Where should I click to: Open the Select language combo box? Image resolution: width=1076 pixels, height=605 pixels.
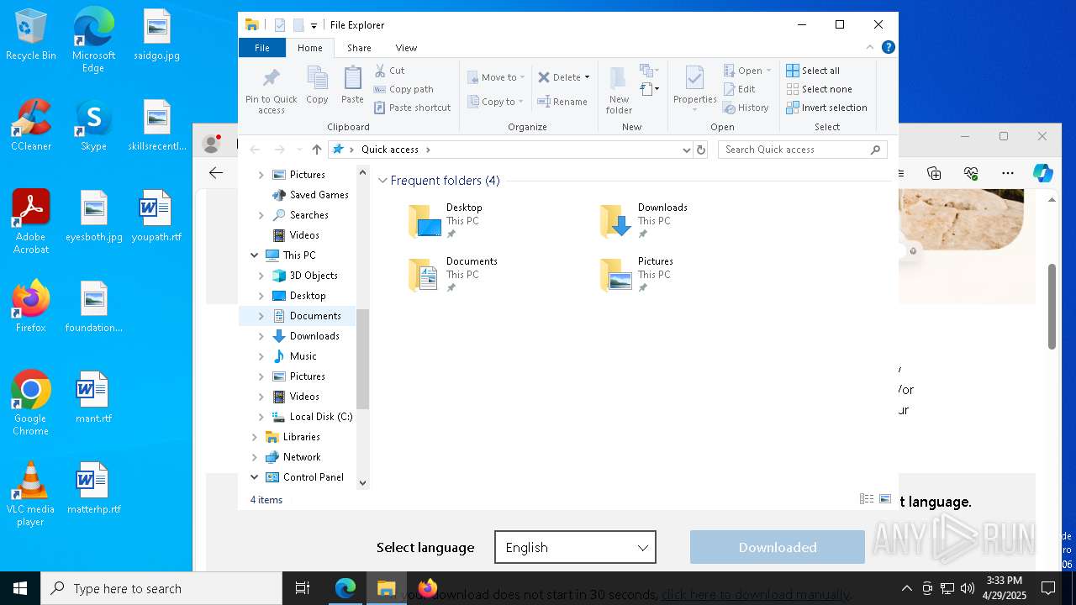click(575, 548)
